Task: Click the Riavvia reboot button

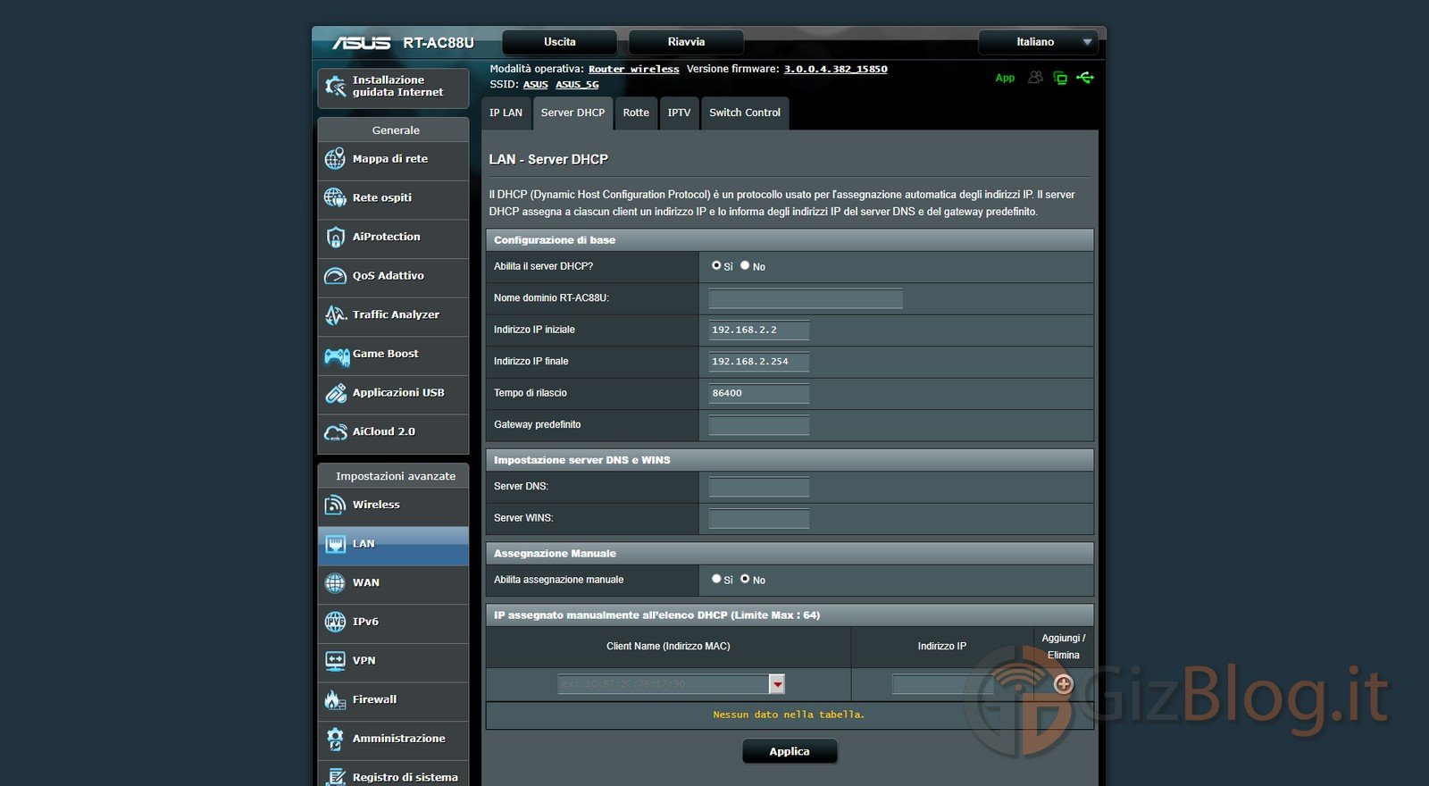Action: tap(686, 42)
